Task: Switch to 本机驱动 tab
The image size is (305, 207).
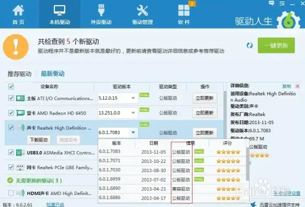Action: tap(60, 15)
